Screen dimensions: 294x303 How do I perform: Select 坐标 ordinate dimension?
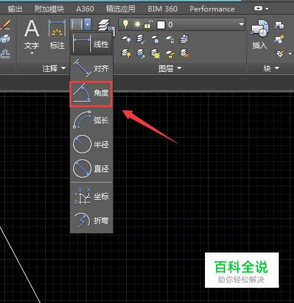(91, 196)
